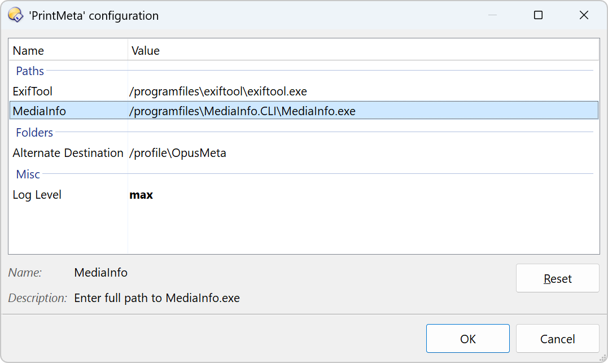
Task: Click the PrintMeta dialog title bar icon
Action: pyautogui.click(x=15, y=15)
